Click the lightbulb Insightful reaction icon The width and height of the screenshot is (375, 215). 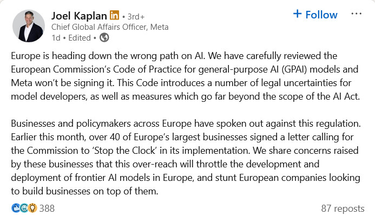(32, 208)
